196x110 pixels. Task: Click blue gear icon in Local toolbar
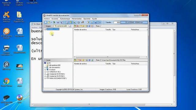click(89, 60)
